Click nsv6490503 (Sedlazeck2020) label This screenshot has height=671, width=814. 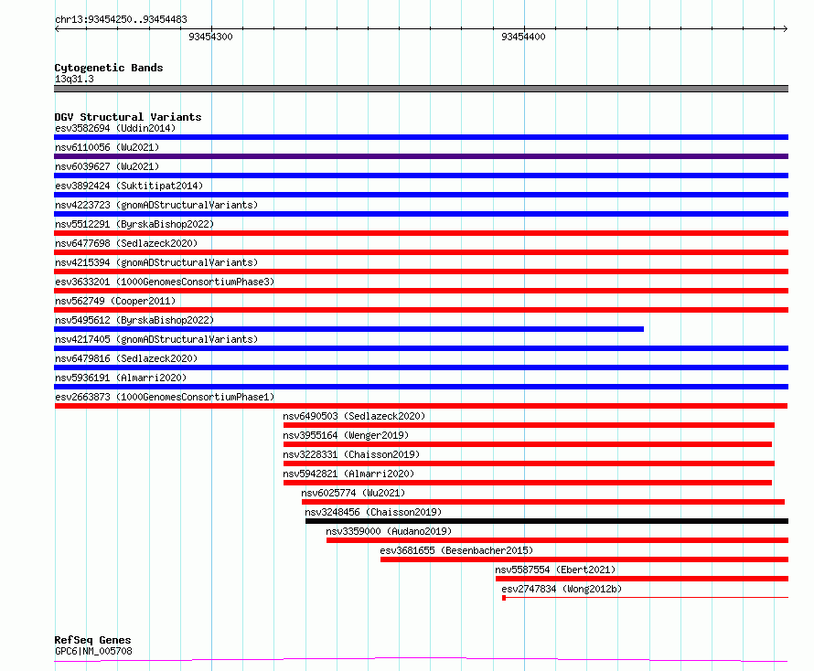coord(354,416)
